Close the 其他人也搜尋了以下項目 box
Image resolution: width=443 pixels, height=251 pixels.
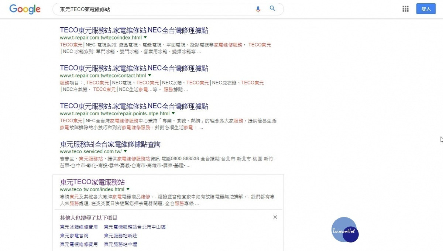pyautogui.click(x=275, y=217)
